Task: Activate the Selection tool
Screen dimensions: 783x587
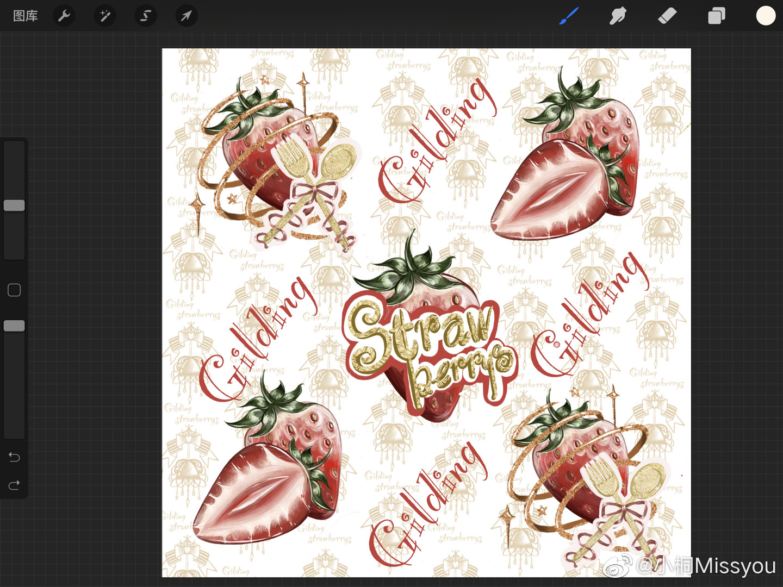Action: click(146, 16)
